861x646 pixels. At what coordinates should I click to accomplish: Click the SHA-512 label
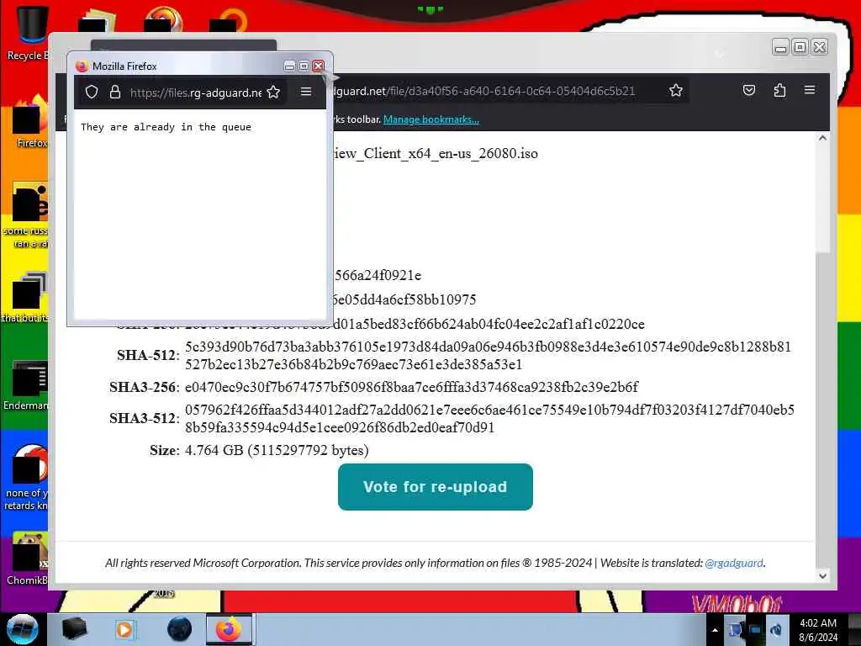point(146,356)
